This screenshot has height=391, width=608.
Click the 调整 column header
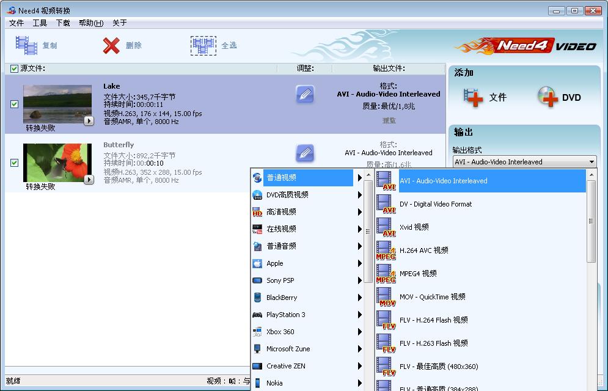click(305, 68)
